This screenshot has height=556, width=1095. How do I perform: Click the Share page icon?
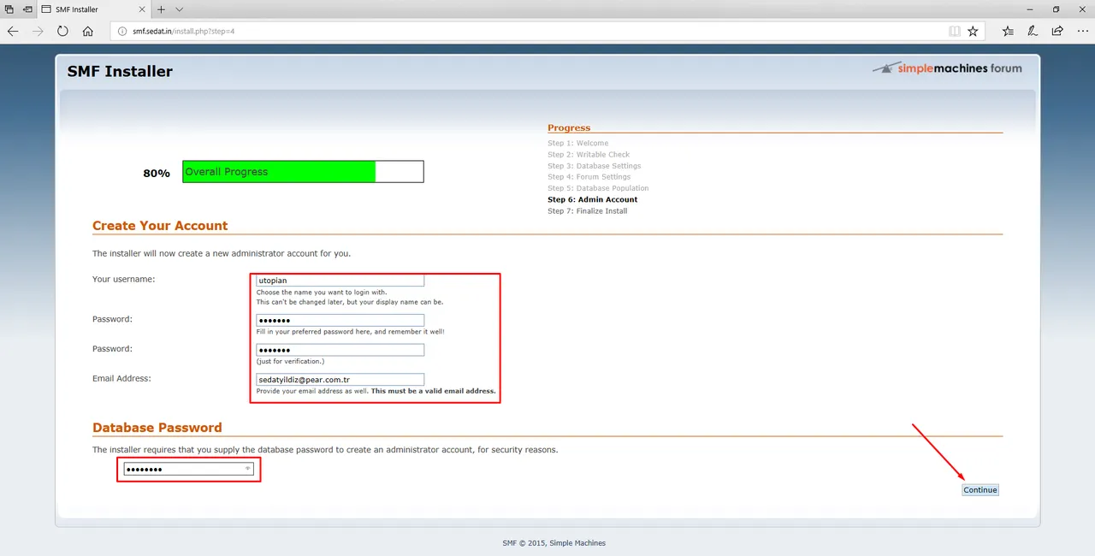coord(1057,31)
